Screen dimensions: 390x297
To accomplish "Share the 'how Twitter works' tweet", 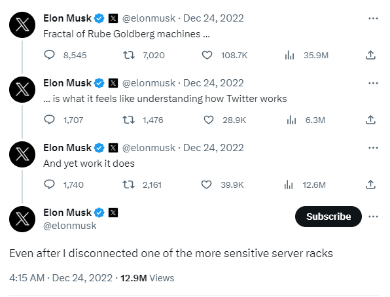I will click(370, 120).
